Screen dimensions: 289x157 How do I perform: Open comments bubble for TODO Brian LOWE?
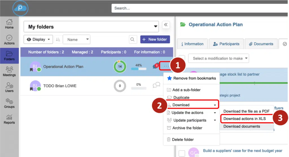(x=156, y=85)
